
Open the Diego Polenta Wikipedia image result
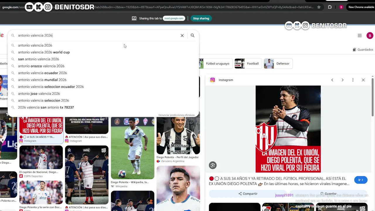(132, 148)
